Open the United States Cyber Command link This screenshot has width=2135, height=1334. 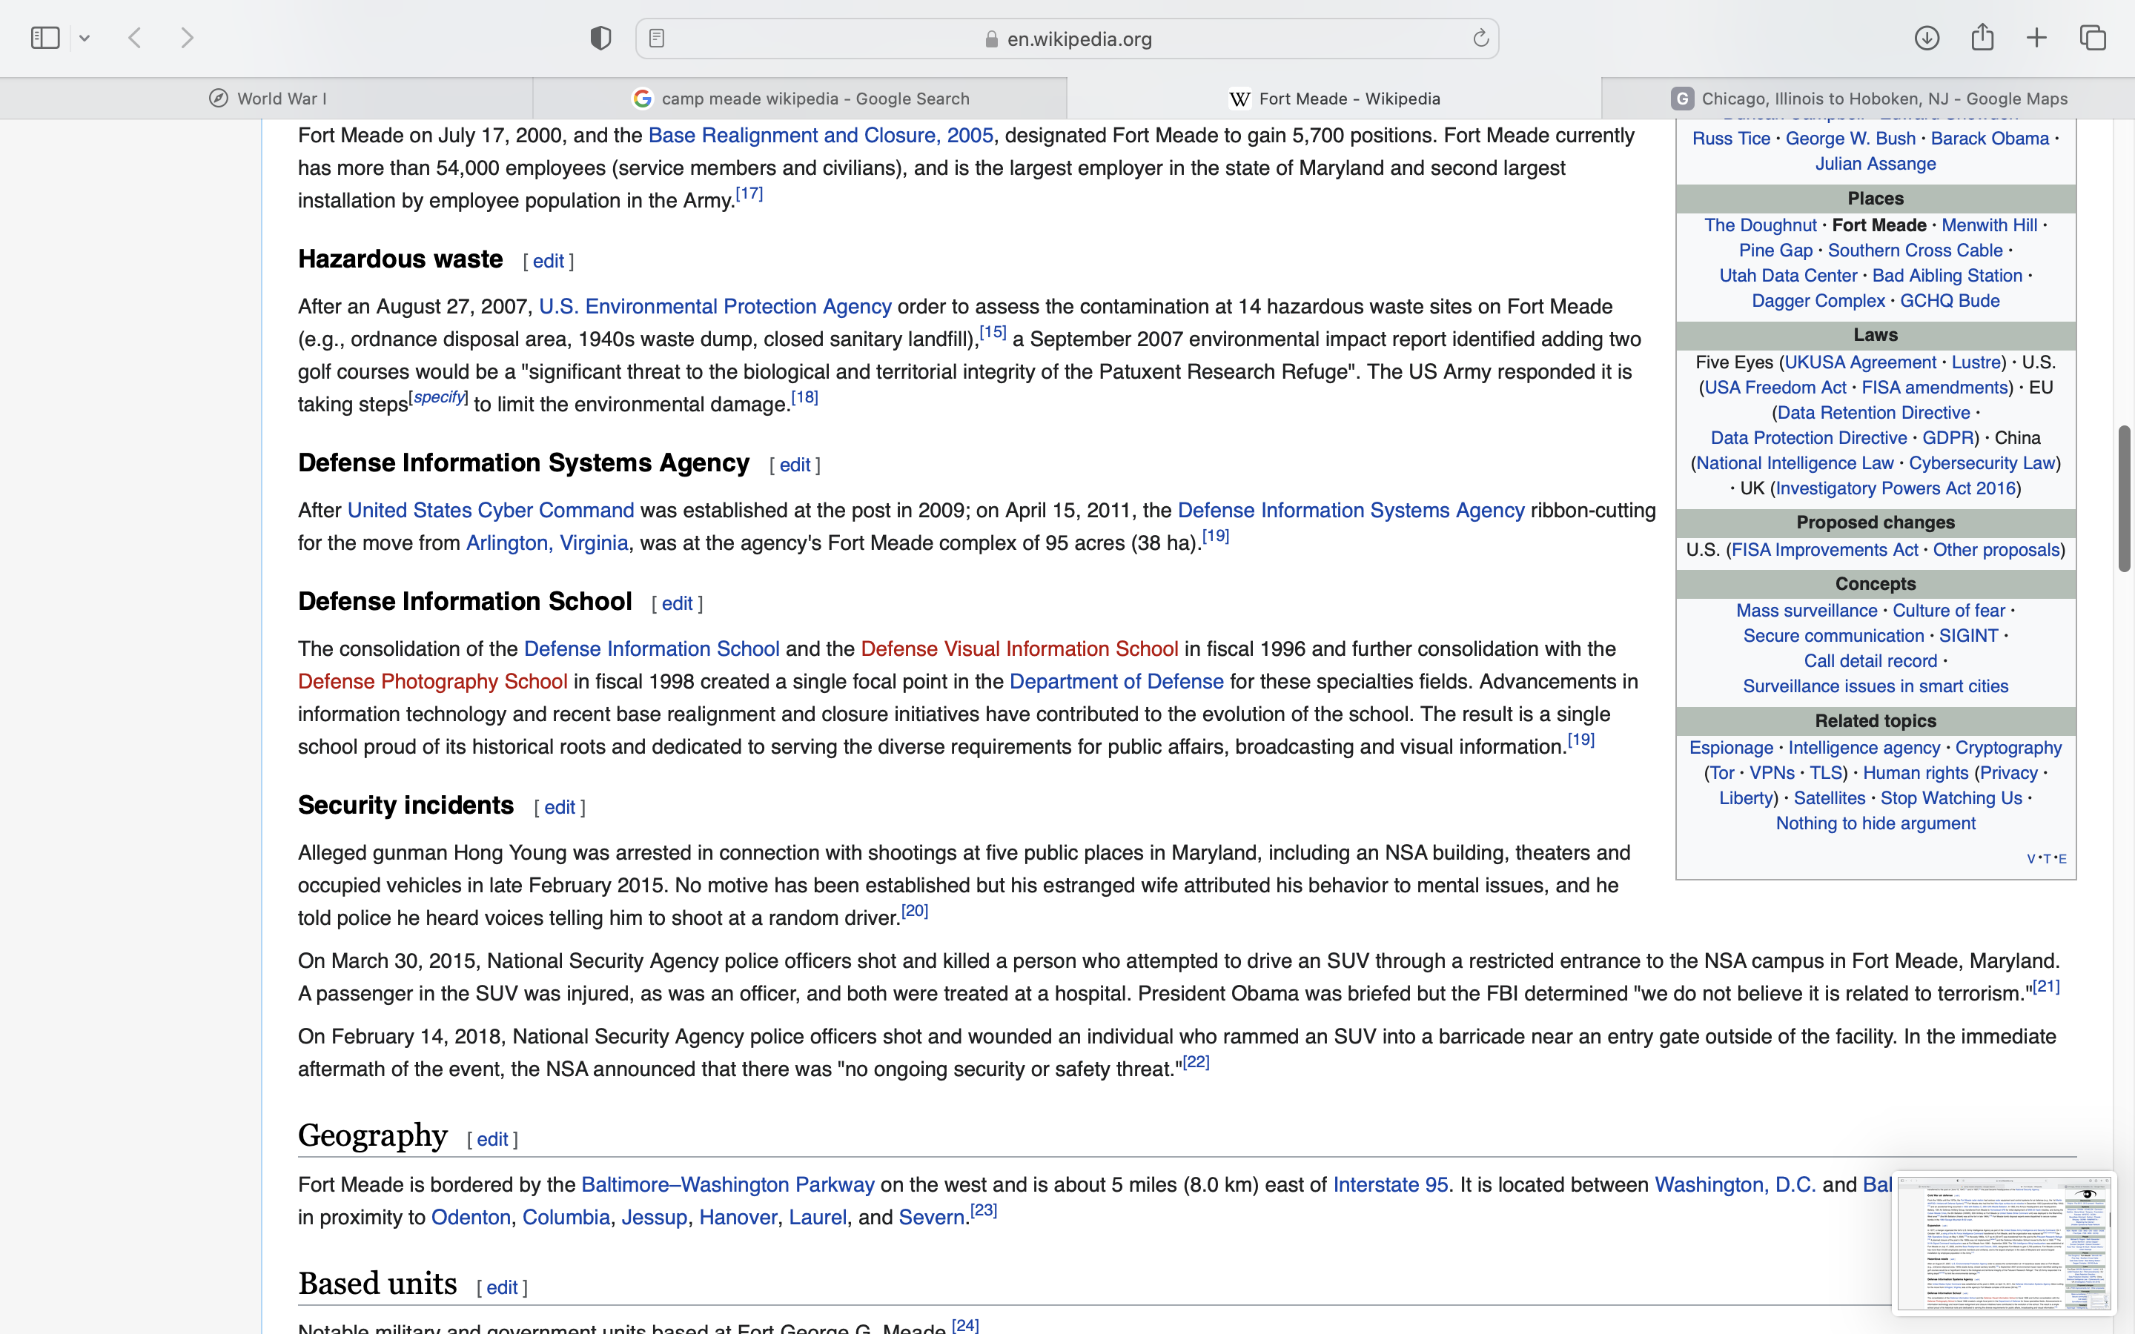[491, 510]
